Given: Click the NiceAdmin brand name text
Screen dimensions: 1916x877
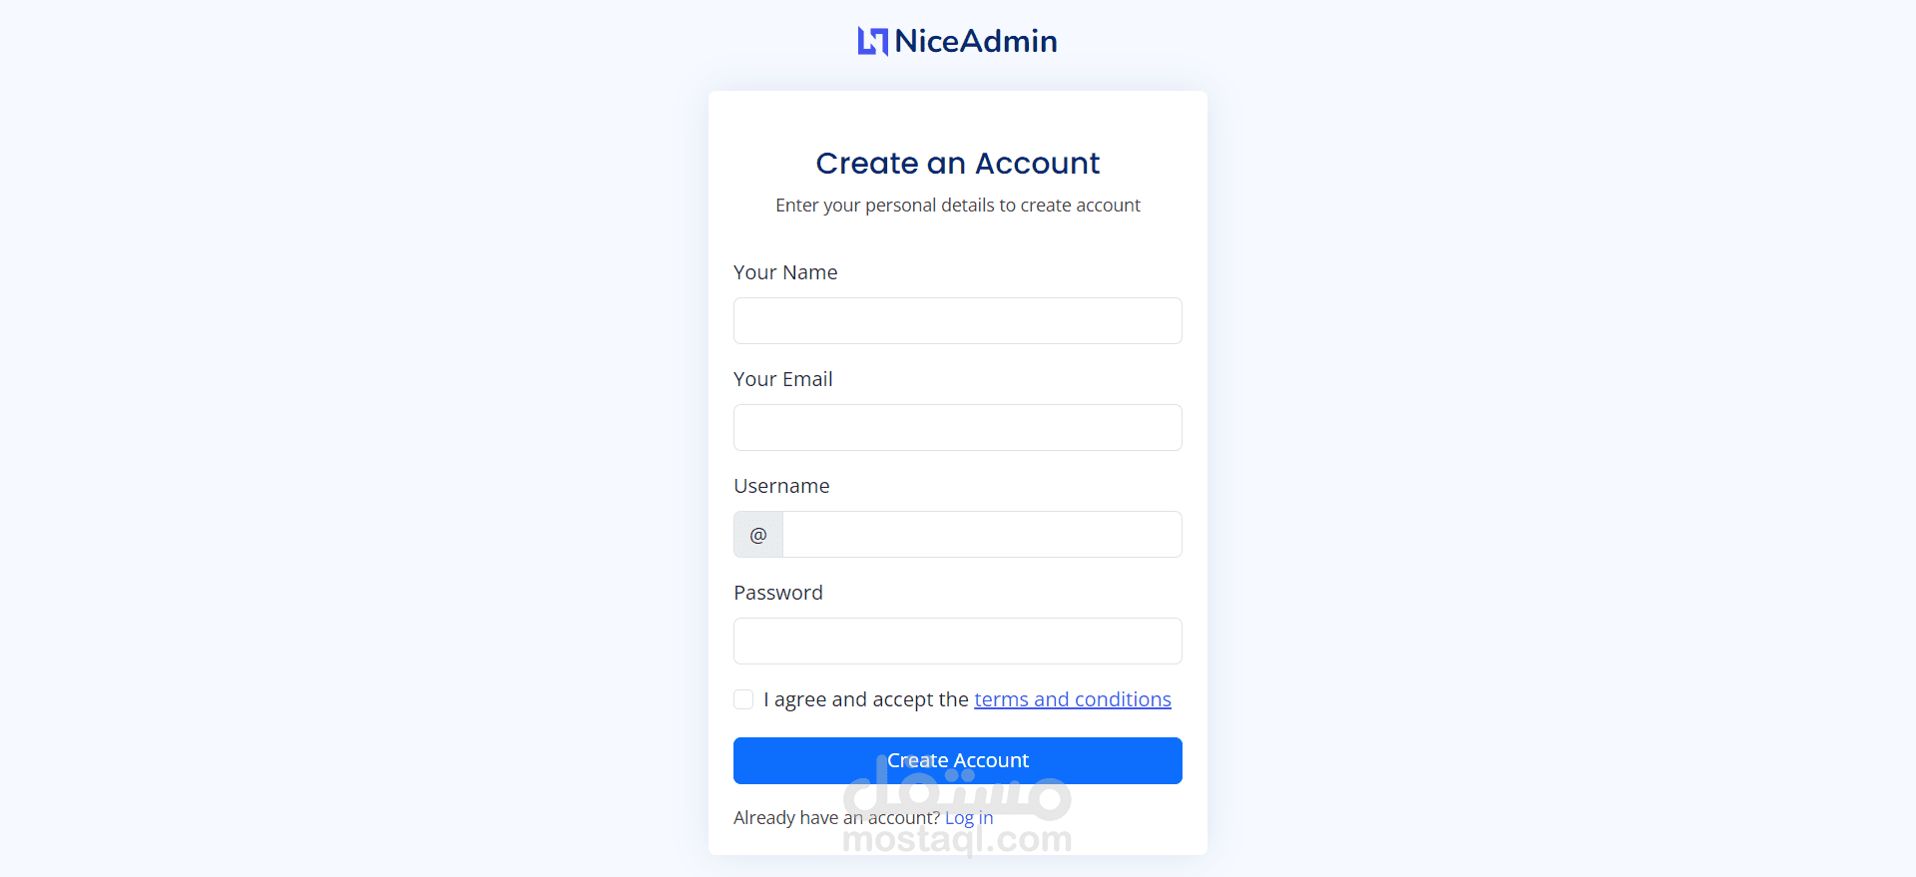Looking at the screenshot, I should point(976,41).
